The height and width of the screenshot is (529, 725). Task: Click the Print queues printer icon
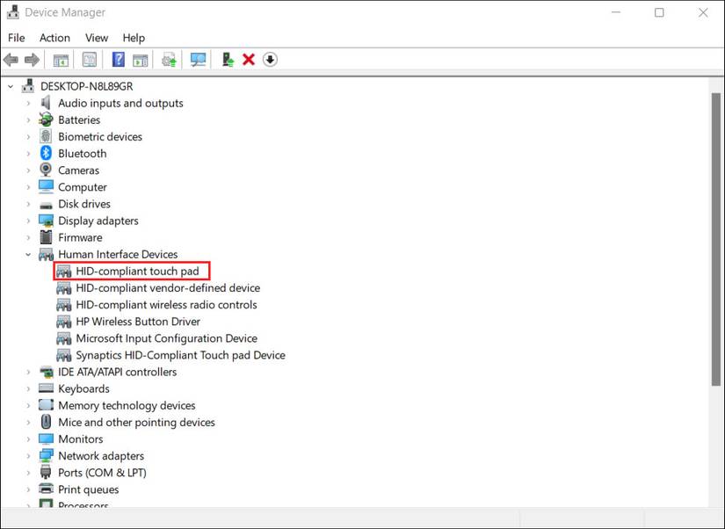46,489
